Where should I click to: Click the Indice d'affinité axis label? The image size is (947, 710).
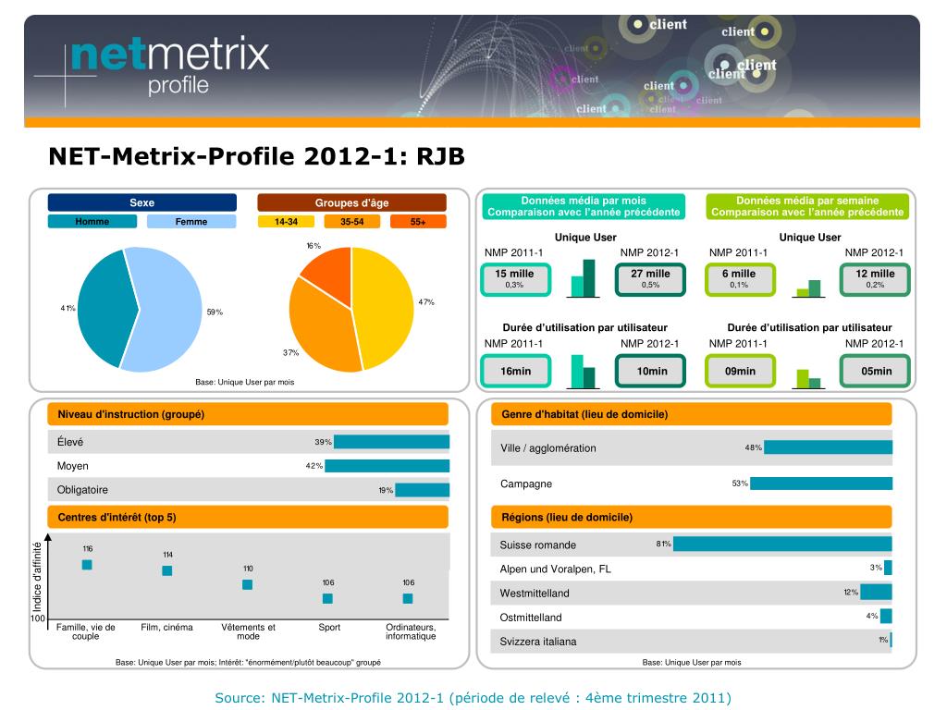pyautogui.click(x=37, y=577)
